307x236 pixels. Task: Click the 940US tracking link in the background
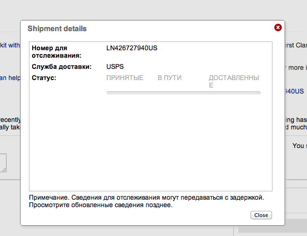coord(295,91)
